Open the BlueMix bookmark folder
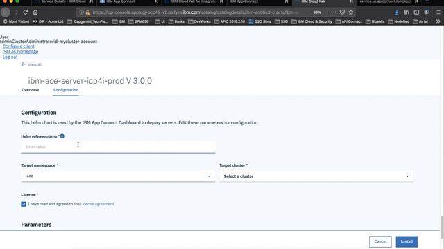Screen dimensions: 444x249 375,21
